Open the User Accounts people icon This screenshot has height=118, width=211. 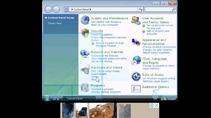[x=136, y=20]
